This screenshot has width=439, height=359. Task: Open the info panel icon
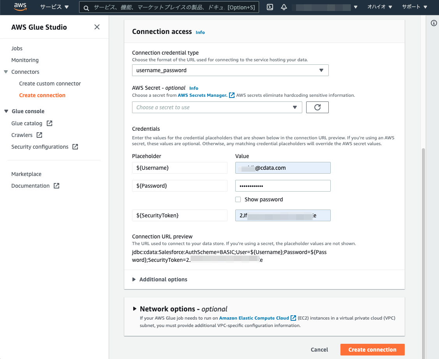click(434, 23)
